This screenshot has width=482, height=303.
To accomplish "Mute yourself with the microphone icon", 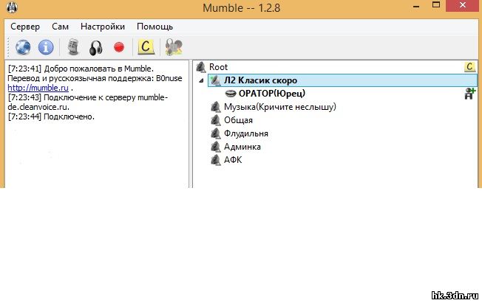I will (x=73, y=47).
